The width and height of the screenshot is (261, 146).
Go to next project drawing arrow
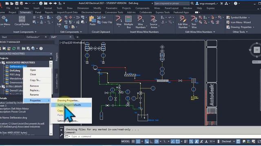55,3
